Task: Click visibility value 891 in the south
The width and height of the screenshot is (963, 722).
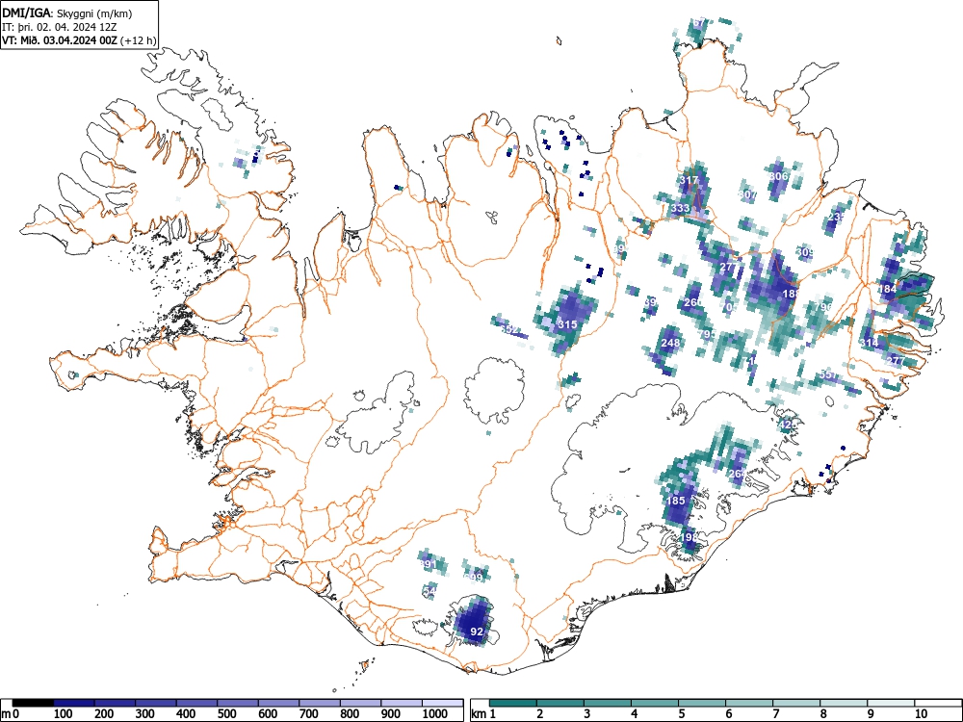Action: point(428,564)
